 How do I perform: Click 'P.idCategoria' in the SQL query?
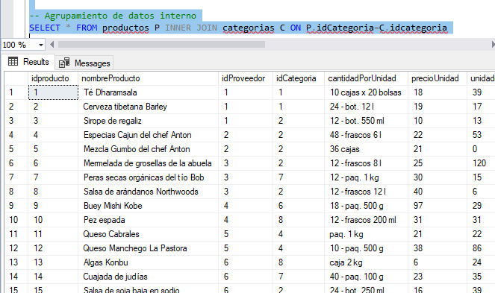(x=340, y=28)
